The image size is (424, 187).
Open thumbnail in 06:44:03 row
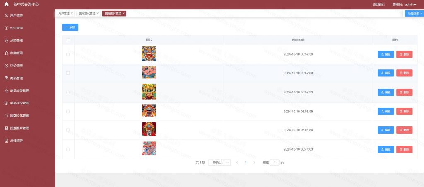[149, 148]
